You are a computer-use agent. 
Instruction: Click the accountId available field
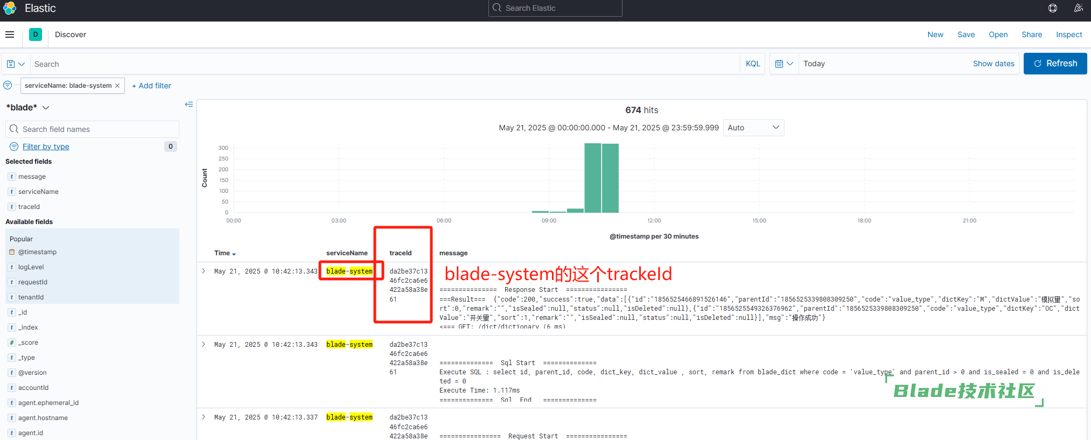click(33, 388)
